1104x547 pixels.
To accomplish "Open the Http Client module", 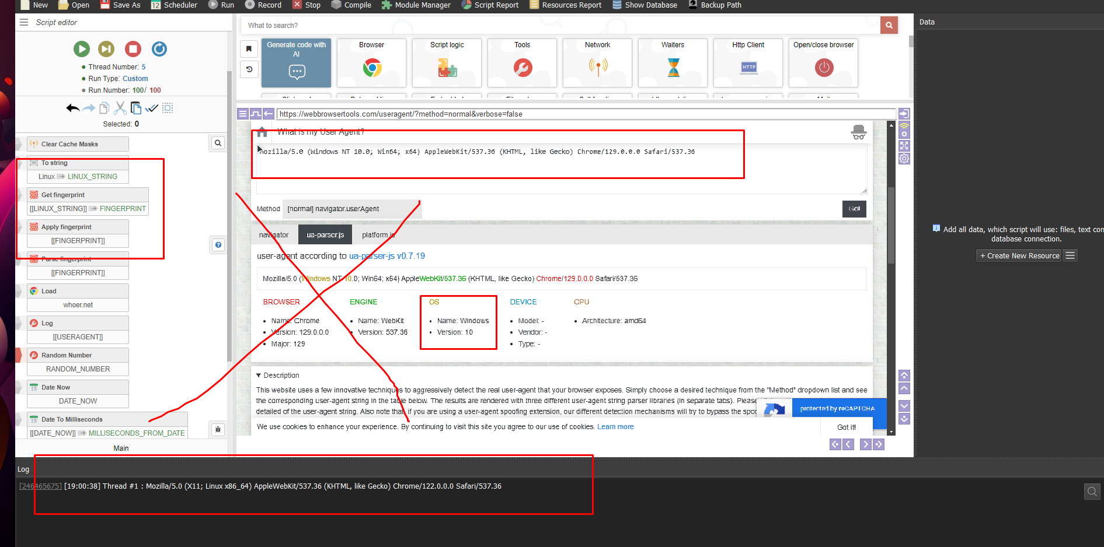I will [748, 63].
